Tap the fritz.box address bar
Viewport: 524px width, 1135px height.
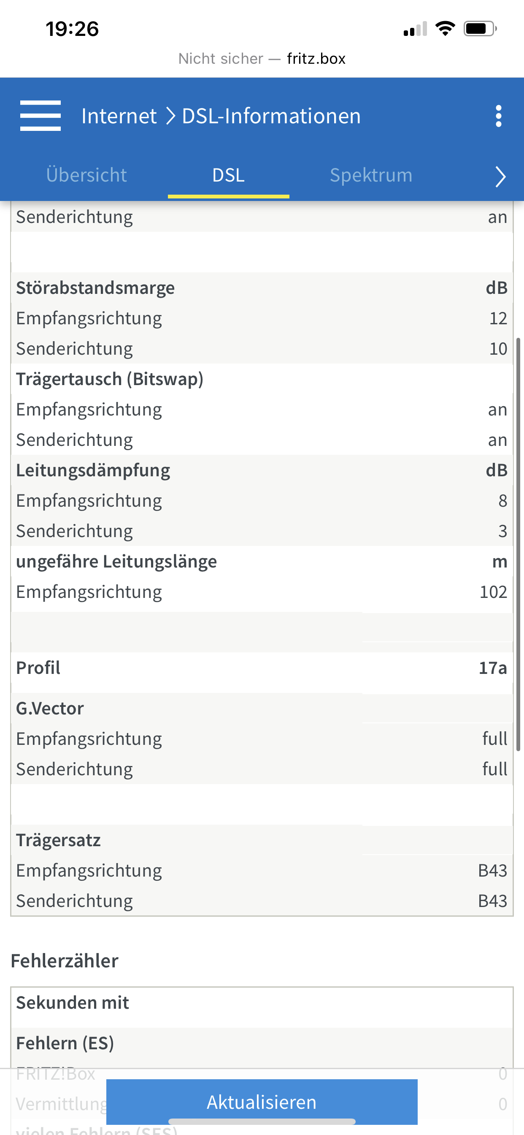point(262,59)
